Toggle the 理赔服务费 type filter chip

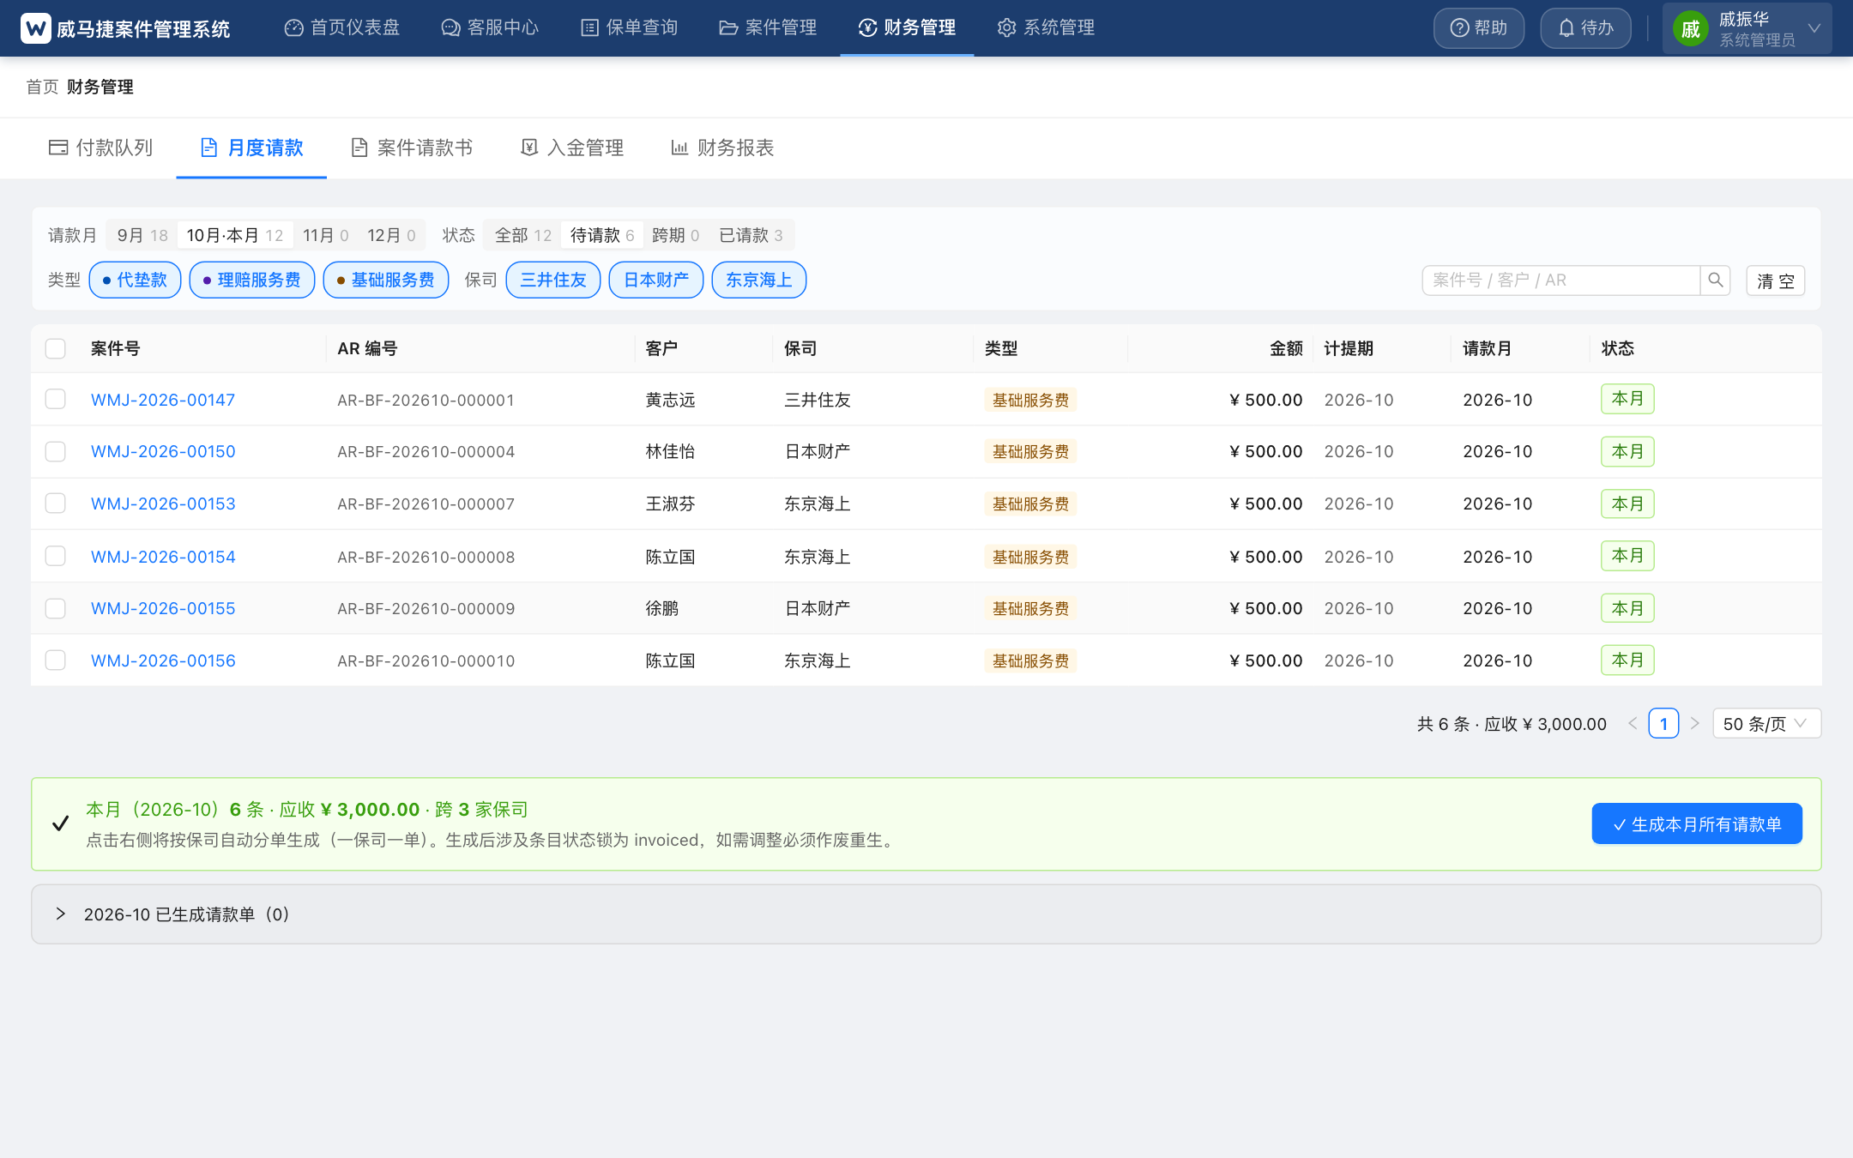(x=252, y=280)
